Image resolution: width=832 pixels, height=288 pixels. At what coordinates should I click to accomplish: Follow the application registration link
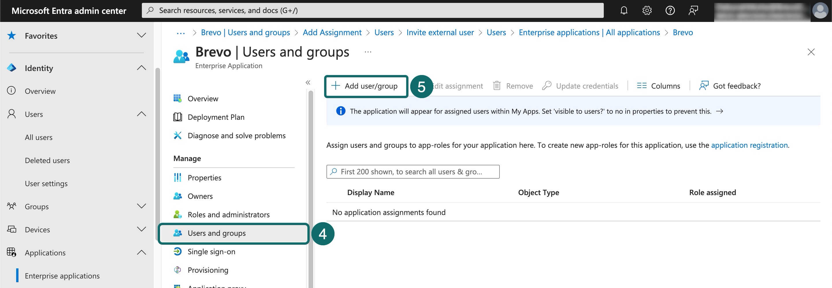click(749, 145)
